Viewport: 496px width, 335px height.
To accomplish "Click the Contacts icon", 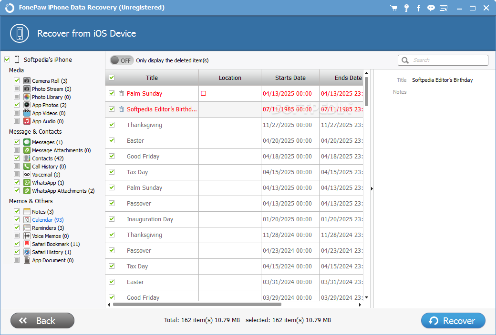I will (27, 158).
